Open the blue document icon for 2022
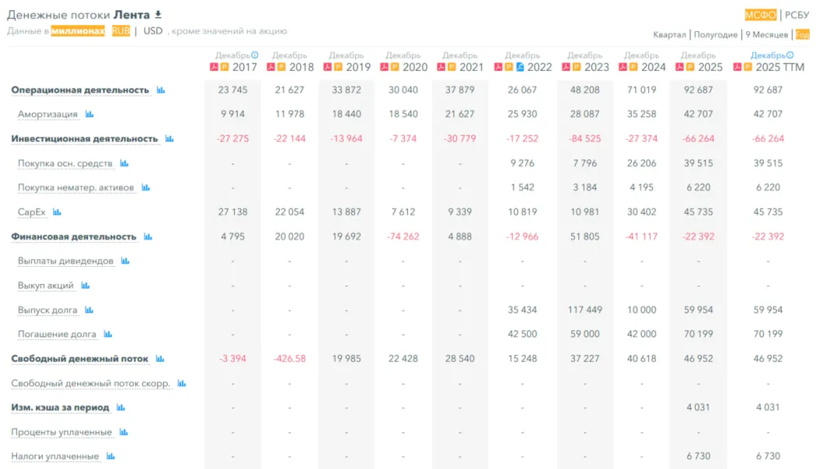Image resolution: width=816 pixels, height=469 pixels. [x=521, y=68]
